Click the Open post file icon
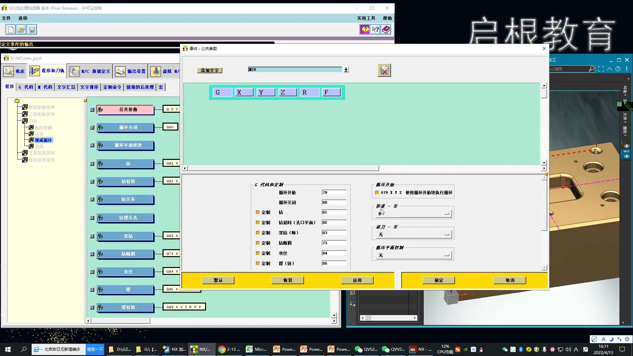Image resolution: width=633 pixels, height=356 pixels. tap(21, 30)
